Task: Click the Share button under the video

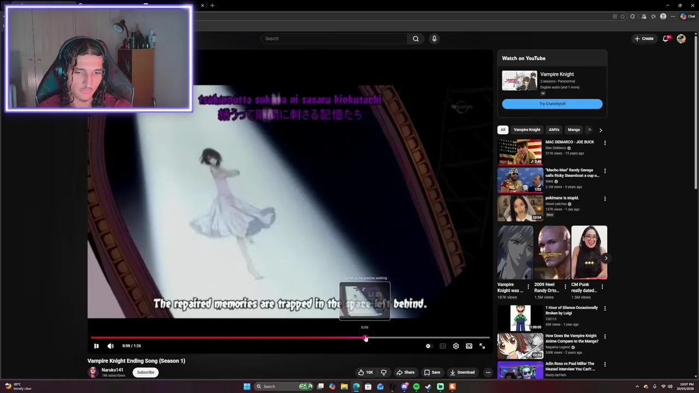Action: [x=406, y=372]
